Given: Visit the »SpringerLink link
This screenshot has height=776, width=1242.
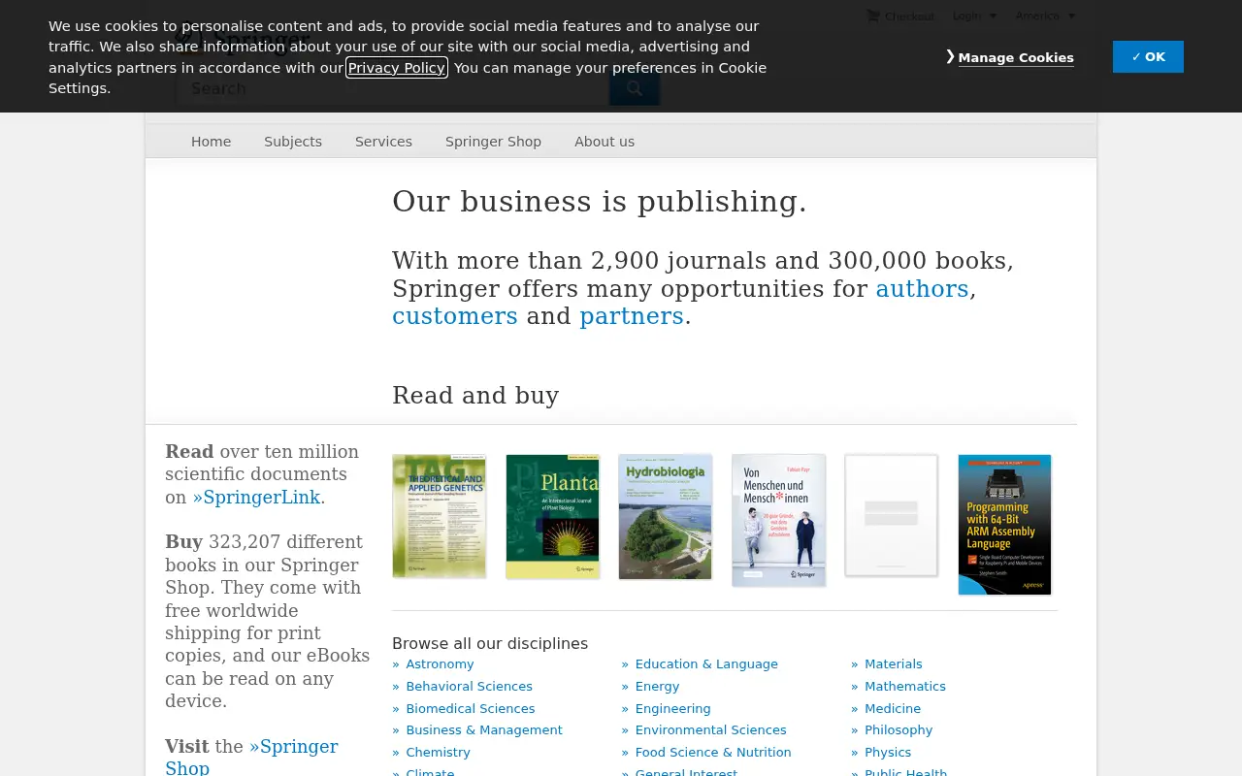Looking at the screenshot, I should [256, 498].
